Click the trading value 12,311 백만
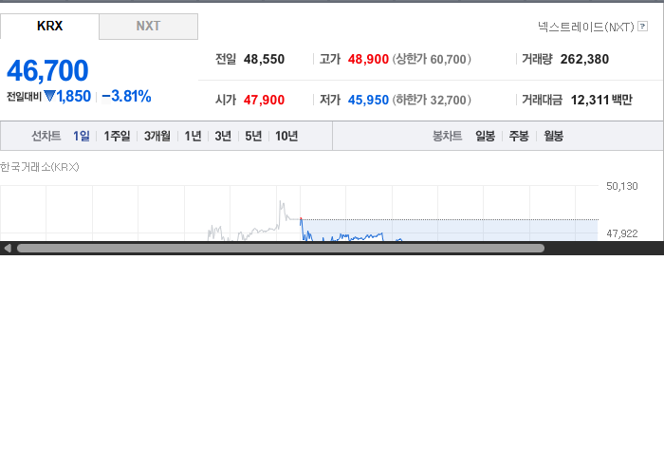 point(601,100)
